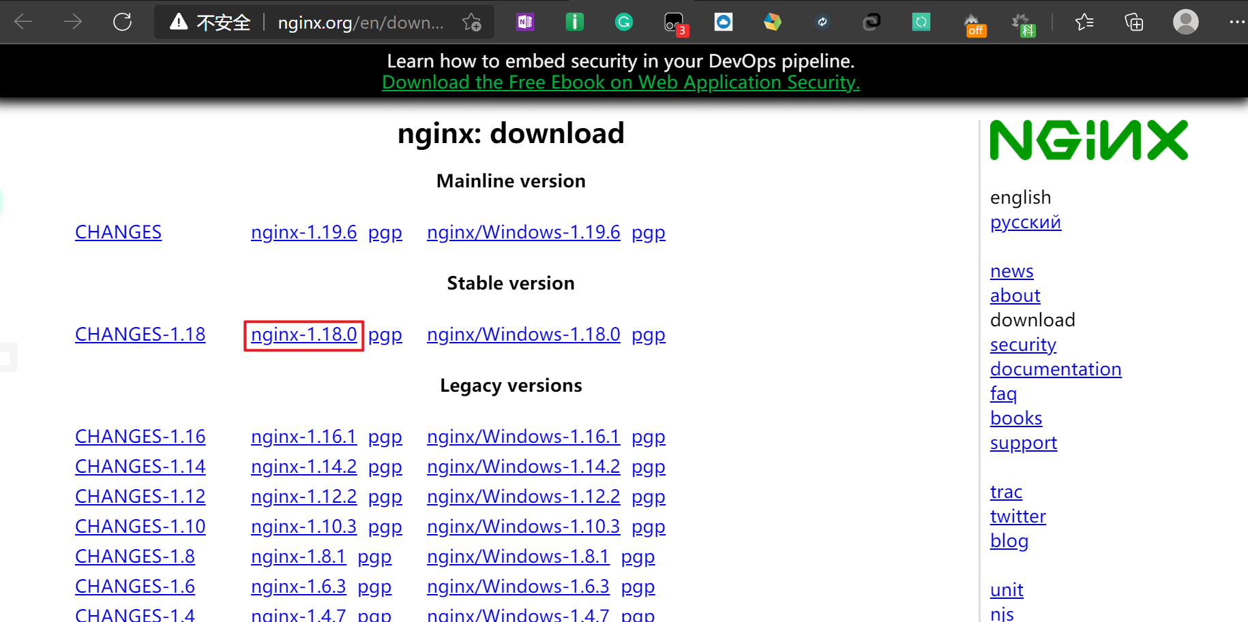Screen dimensions: 1248x622
Task: Open the Favorites list icon
Action: coord(1084,22)
